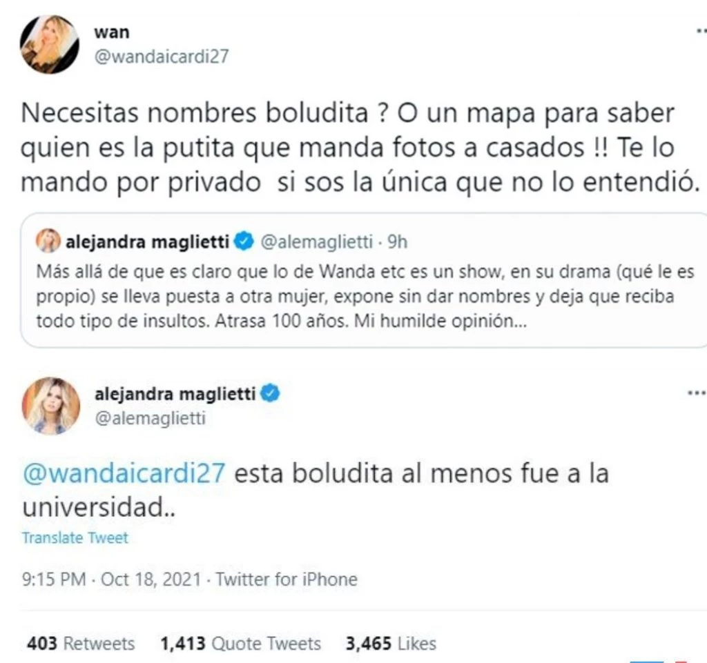The height and width of the screenshot is (663, 707).
Task: Open the @wandaicardi27 handle under wan
Action: click(162, 57)
